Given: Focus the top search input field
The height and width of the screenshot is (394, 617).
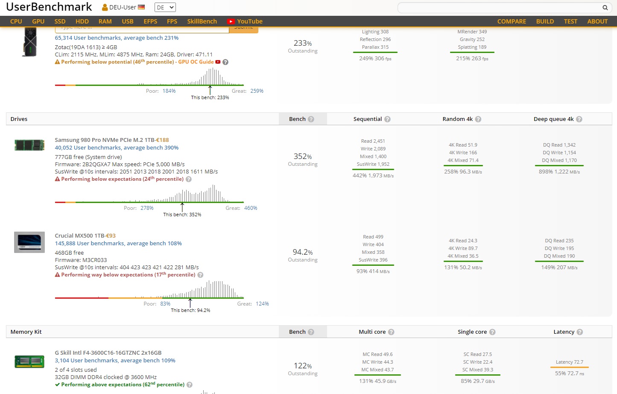Looking at the screenshot, I should click(500, 8).
